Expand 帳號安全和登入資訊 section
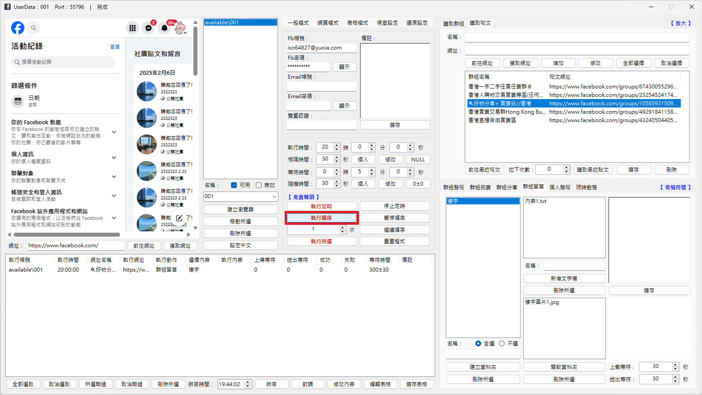This screenshot has height=395, width=702. click(114, 196)
